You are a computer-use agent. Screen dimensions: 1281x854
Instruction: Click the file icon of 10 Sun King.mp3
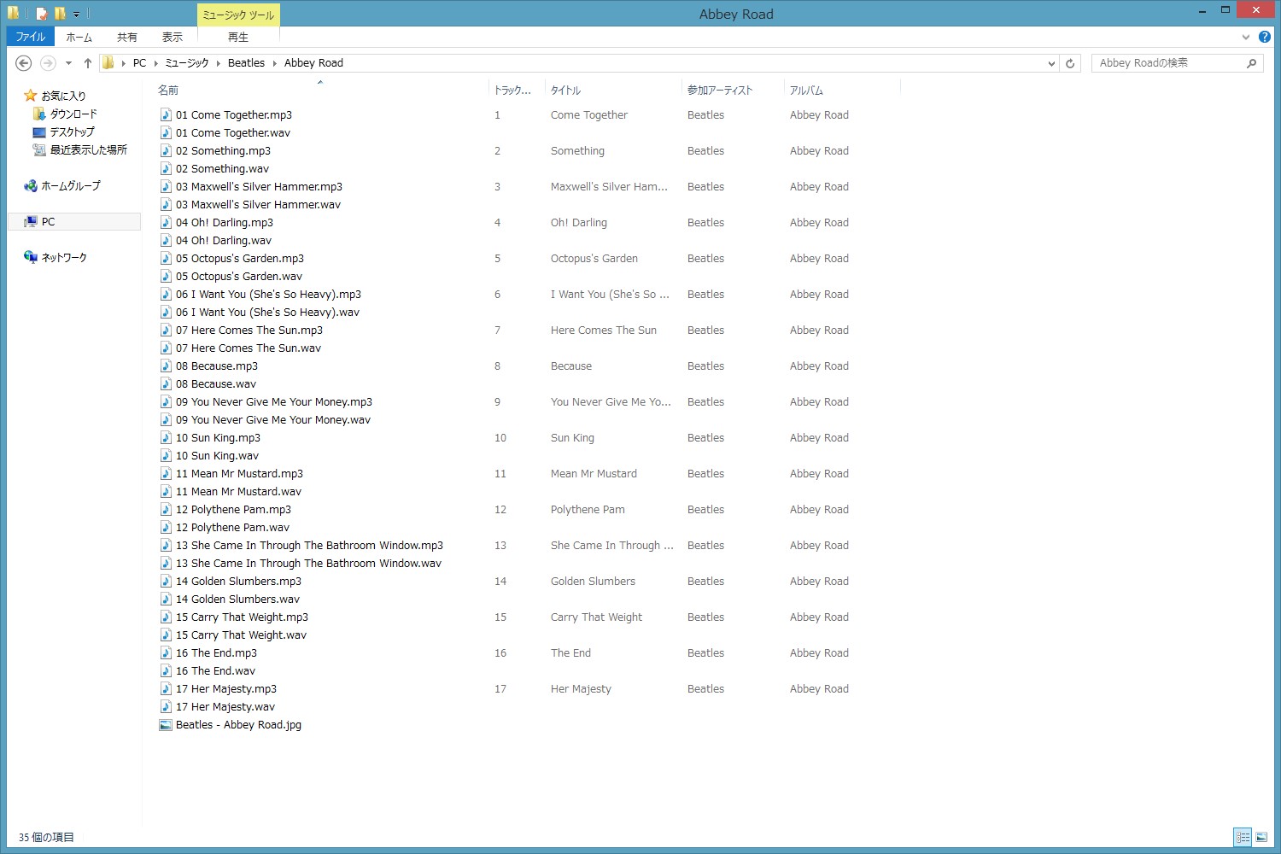166,437
